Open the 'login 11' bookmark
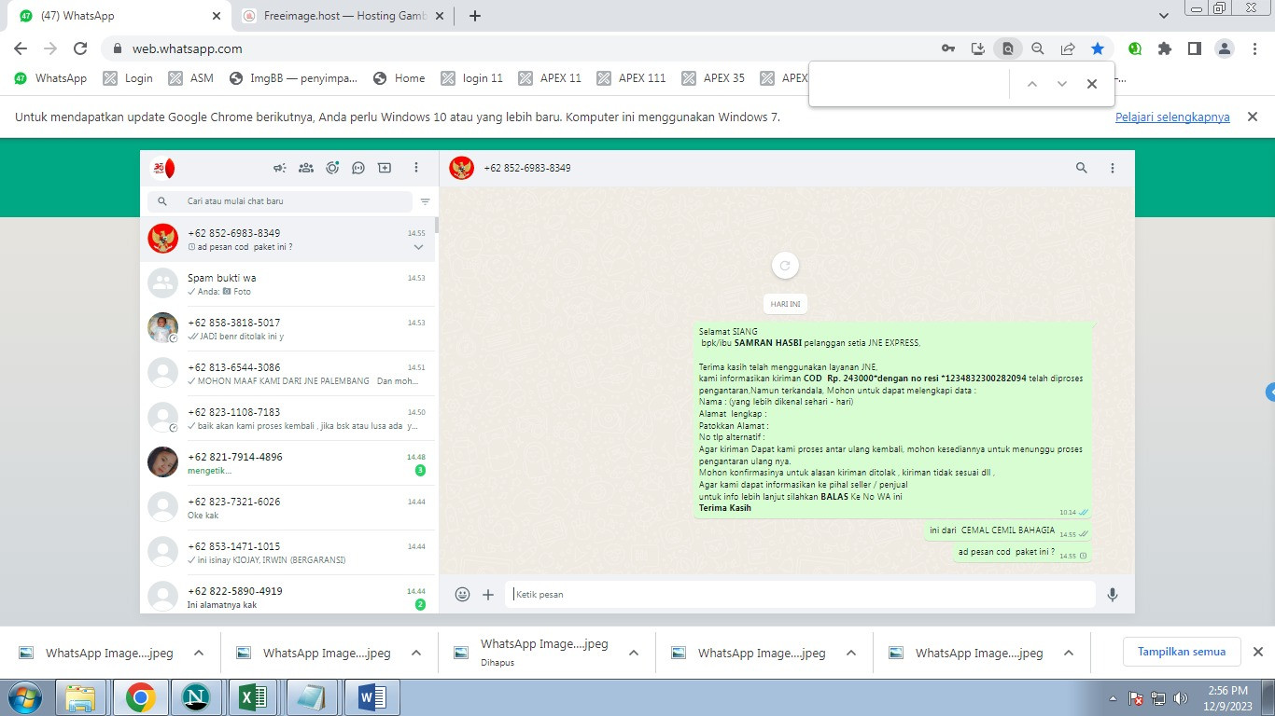The image size is (1275, 716). tap(472, 78)
